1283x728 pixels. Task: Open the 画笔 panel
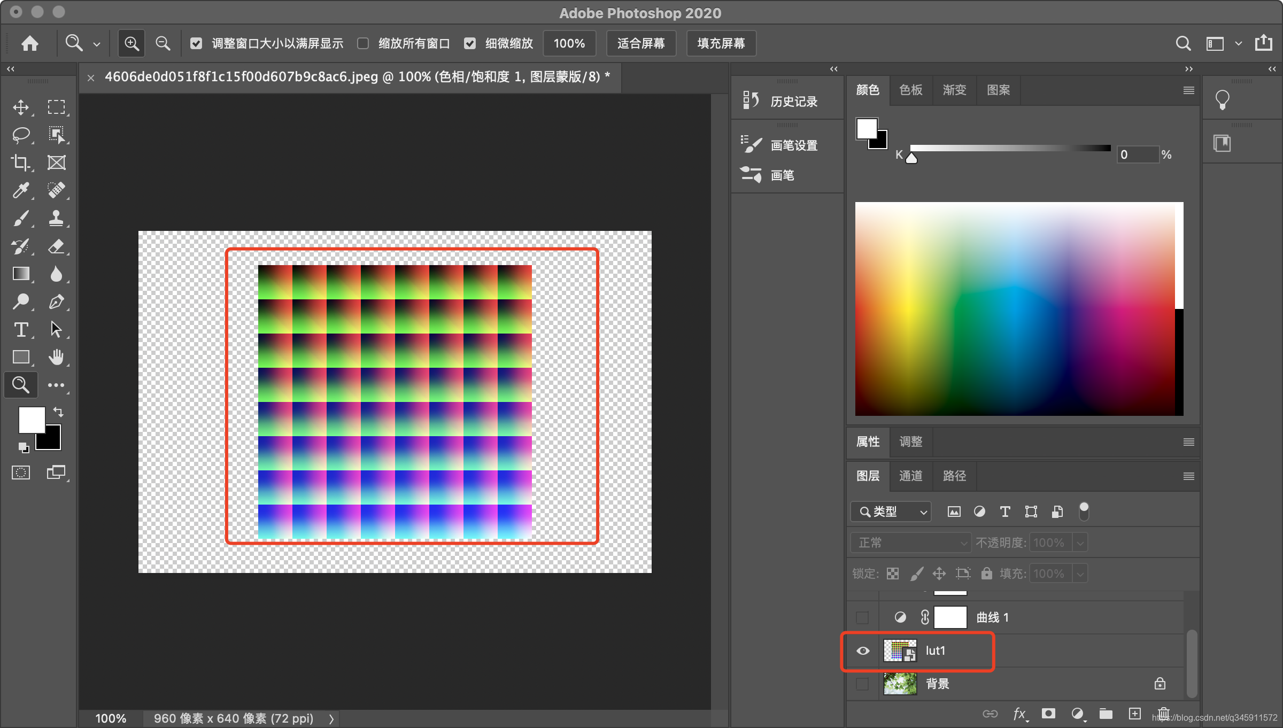768,175
